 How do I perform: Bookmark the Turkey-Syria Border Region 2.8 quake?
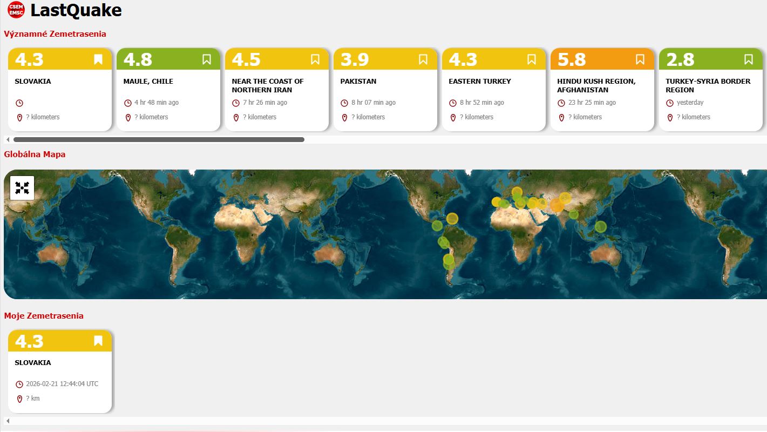[x=749, y=59]
